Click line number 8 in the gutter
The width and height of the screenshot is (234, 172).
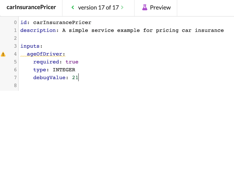coord(15,85)
